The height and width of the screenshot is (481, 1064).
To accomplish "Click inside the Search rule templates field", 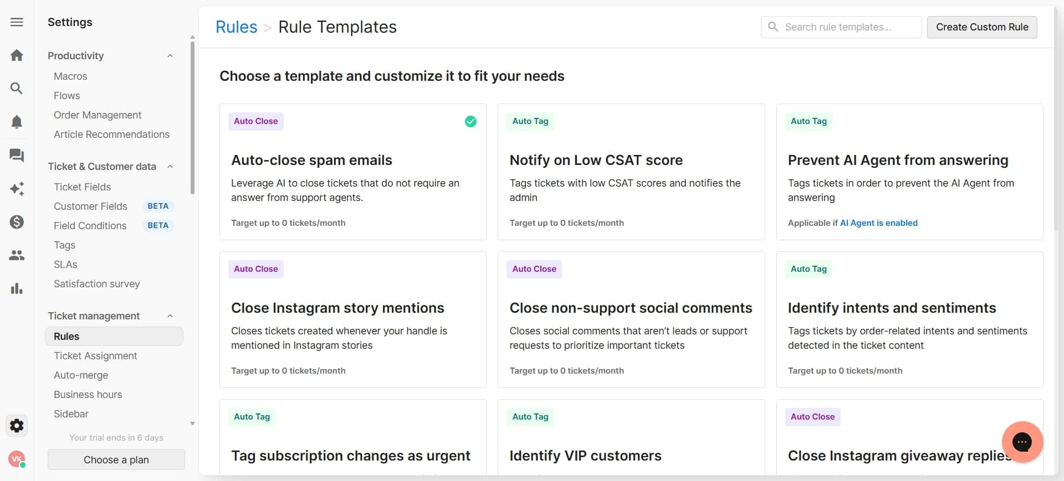I will [x=840, y=27].
